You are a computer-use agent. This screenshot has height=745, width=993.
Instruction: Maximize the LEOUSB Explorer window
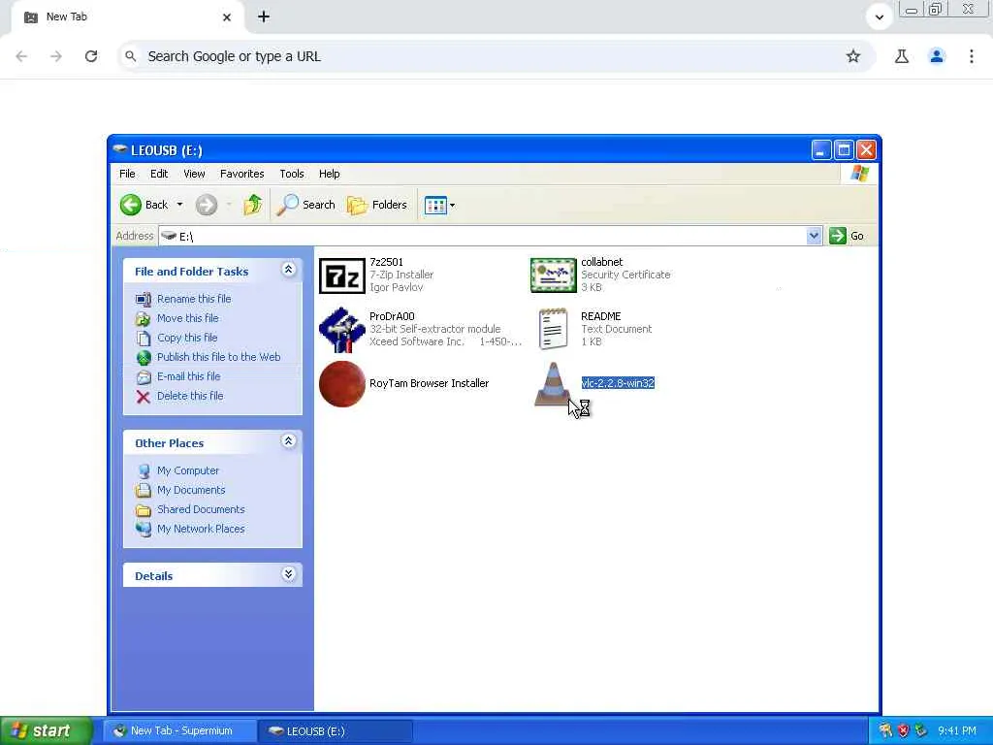[844, 150]
